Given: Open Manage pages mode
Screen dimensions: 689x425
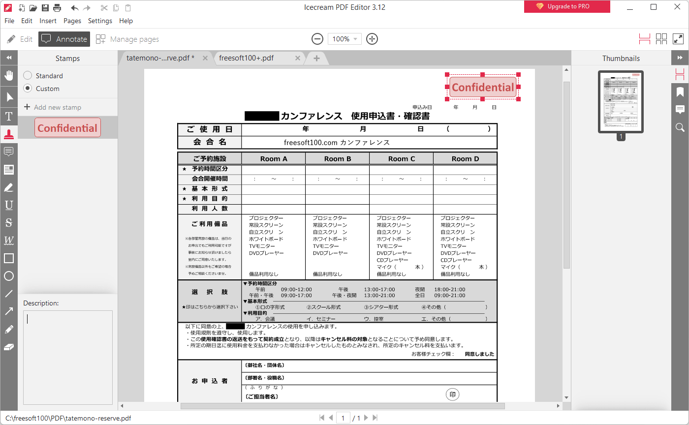Looking at the screenshot, I should 127,39.
